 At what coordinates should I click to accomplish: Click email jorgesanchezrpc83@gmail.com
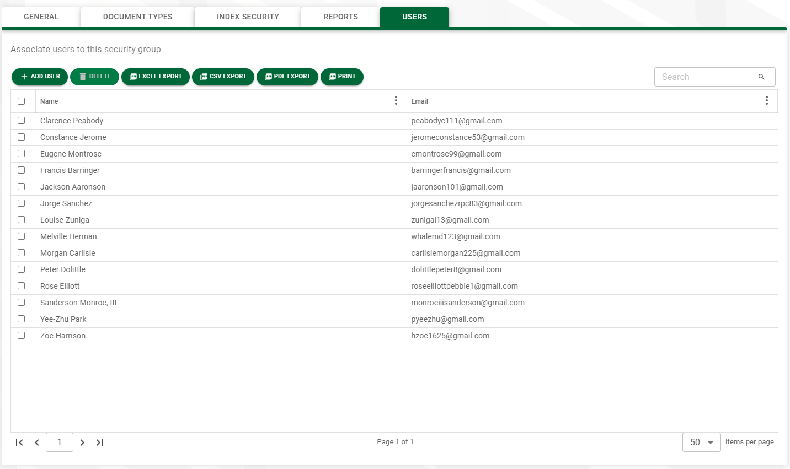(x=466, y=203)
